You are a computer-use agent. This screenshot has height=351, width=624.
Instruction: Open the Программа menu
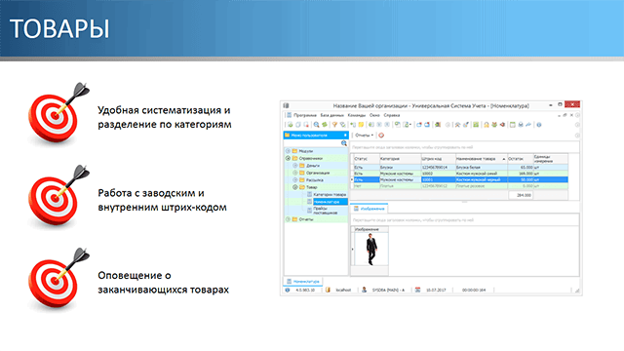click(305, 115)
